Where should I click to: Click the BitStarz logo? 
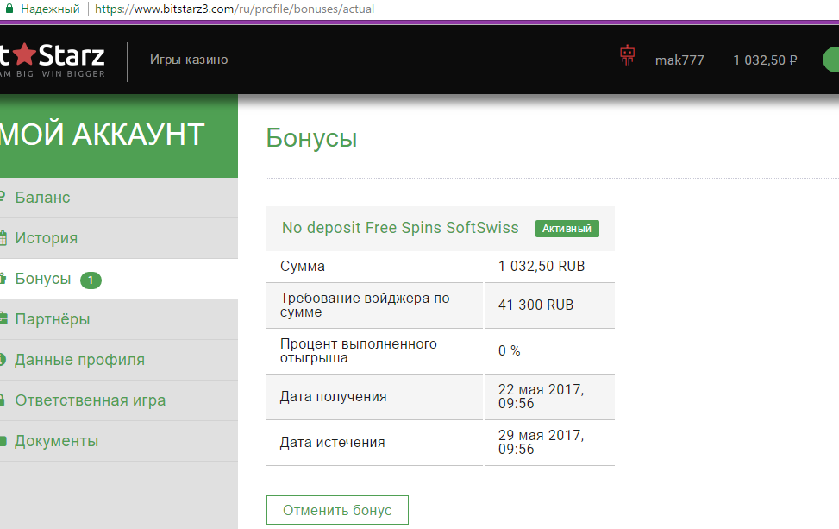(52, 59)
